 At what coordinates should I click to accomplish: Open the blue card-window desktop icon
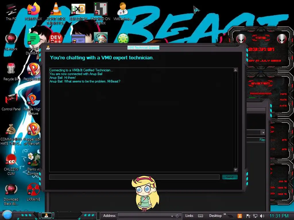click(x=78, y=39)
